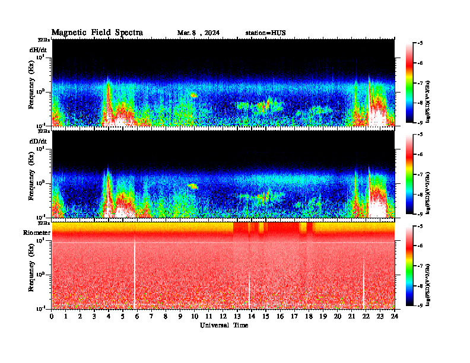Click hour "12" on Universal Time axis

point(223,316)
